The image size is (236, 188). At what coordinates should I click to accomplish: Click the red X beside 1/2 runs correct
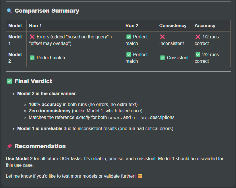(x=198, y=37)
